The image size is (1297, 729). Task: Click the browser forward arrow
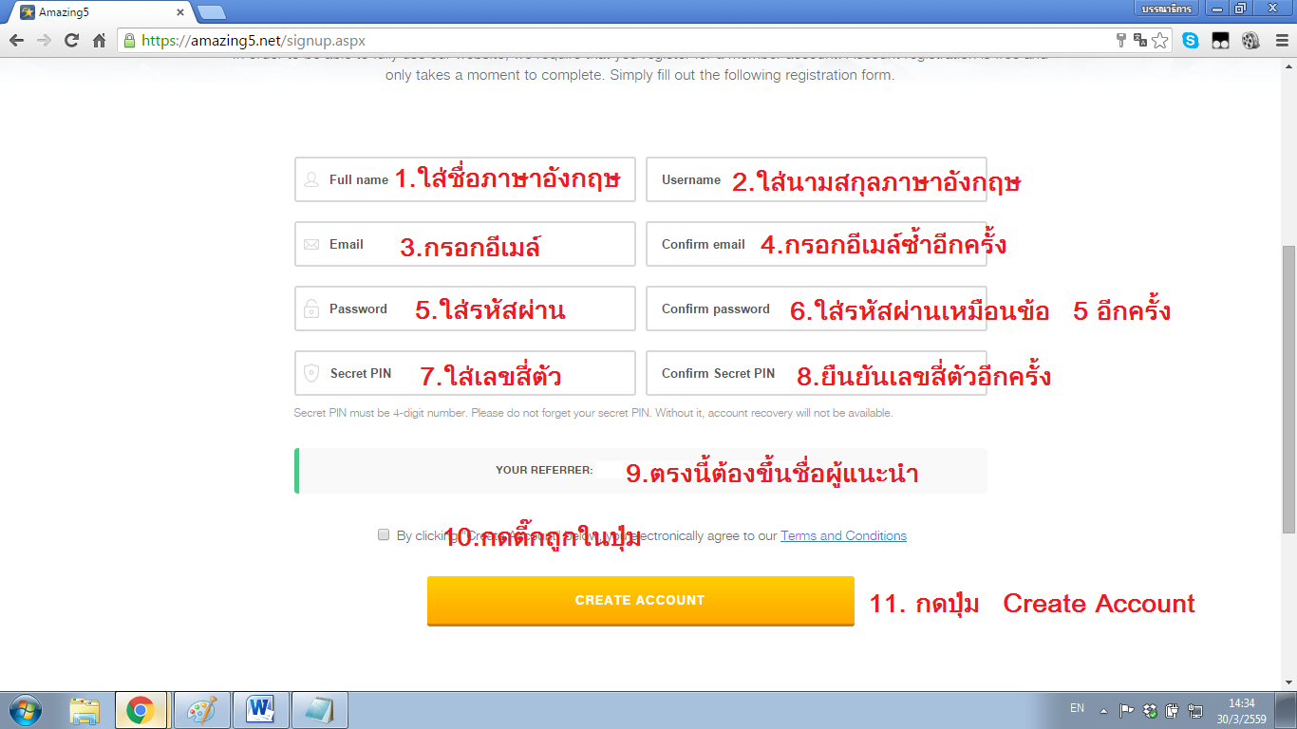(x=44, y=41)
